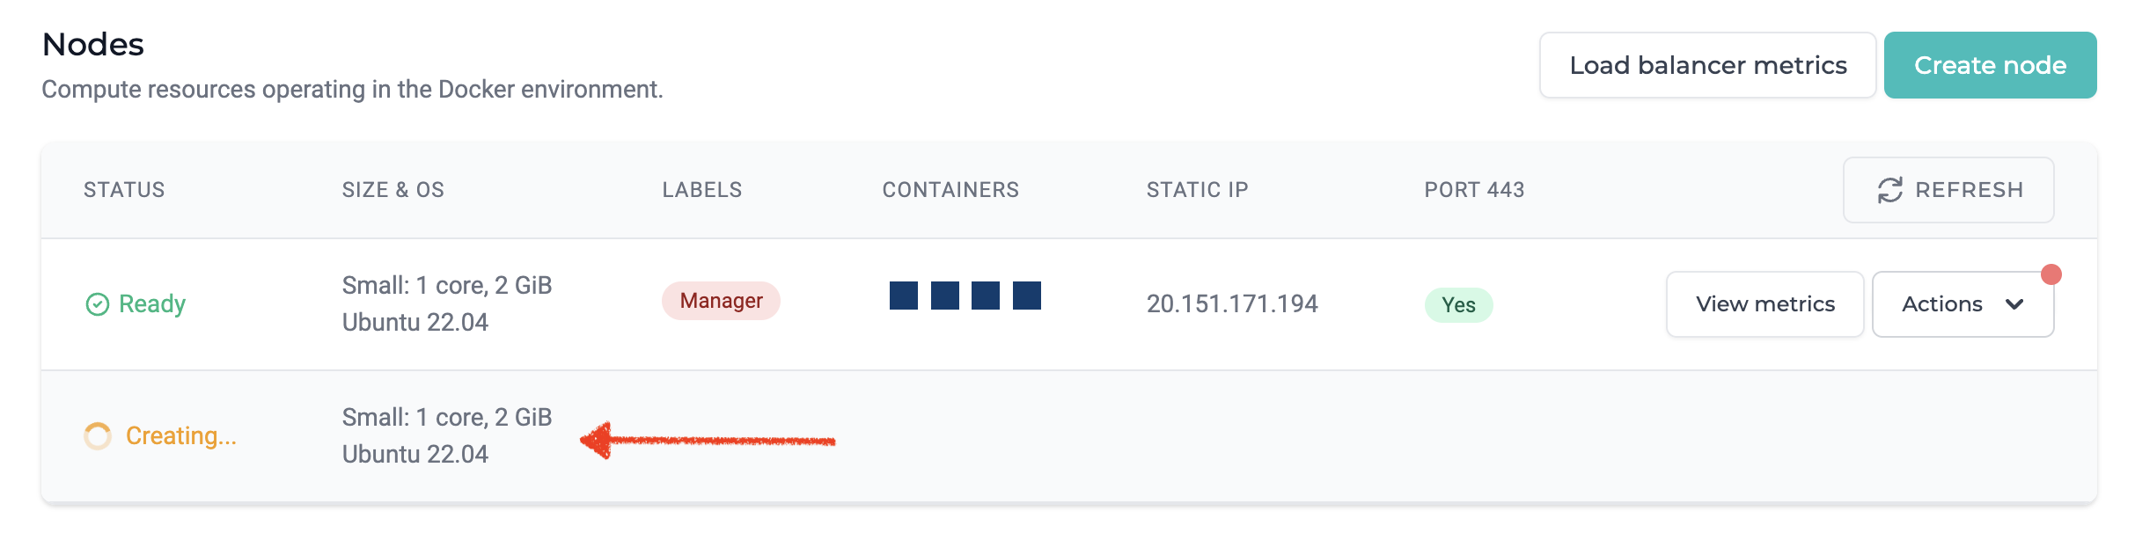Select the Creating node row size text

[x=447, y=417]
